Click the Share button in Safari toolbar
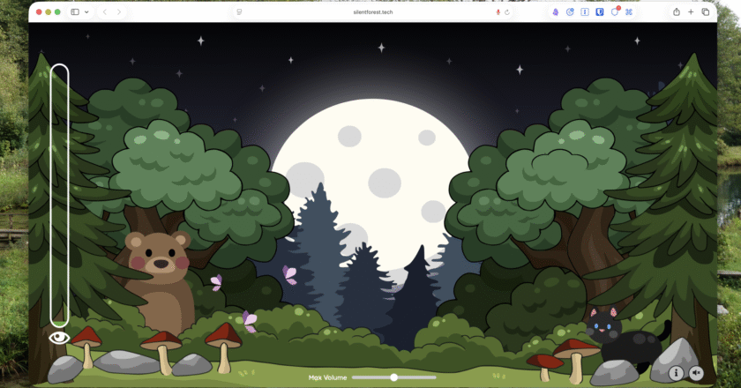The image size is (741, 388). (x=677, y=11)
